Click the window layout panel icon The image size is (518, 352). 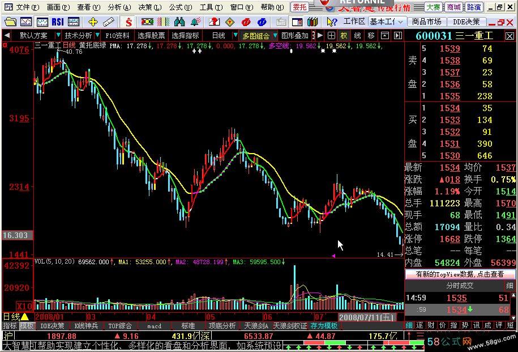[297, 22]
